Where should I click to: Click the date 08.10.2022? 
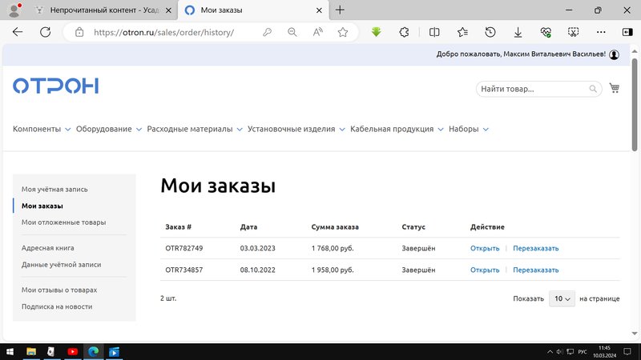pos(257,270)
